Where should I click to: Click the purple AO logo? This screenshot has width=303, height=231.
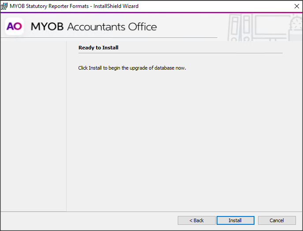coord(14,26)
